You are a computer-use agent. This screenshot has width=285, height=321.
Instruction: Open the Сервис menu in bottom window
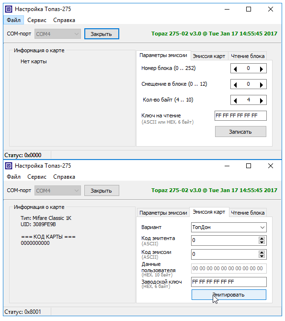tap(37, 177)
